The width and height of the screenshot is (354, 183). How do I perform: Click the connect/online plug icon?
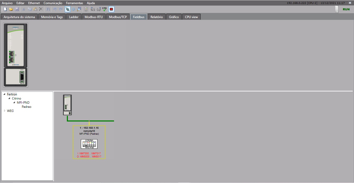(x=67, y=9)
